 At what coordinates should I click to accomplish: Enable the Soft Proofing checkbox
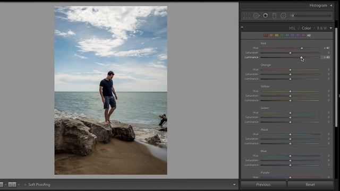pos(25,185)
